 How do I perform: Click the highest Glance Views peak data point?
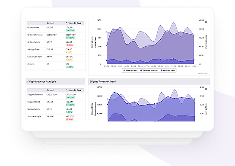[174, 23]
